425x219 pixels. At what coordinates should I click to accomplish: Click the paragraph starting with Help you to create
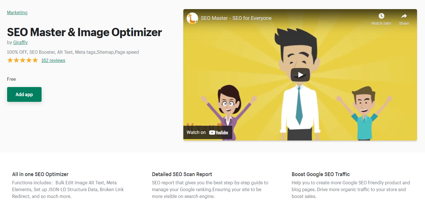(351, 189)
